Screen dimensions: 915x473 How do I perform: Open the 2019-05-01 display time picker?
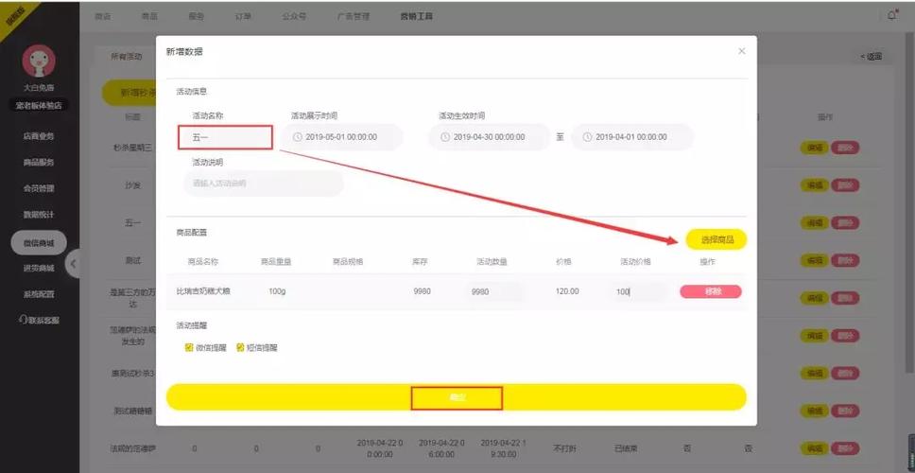click(342, 137)
